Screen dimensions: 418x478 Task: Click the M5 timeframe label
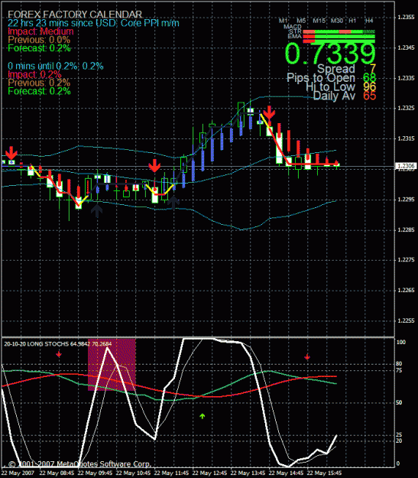pyautogui.click(x=301, y=21)
